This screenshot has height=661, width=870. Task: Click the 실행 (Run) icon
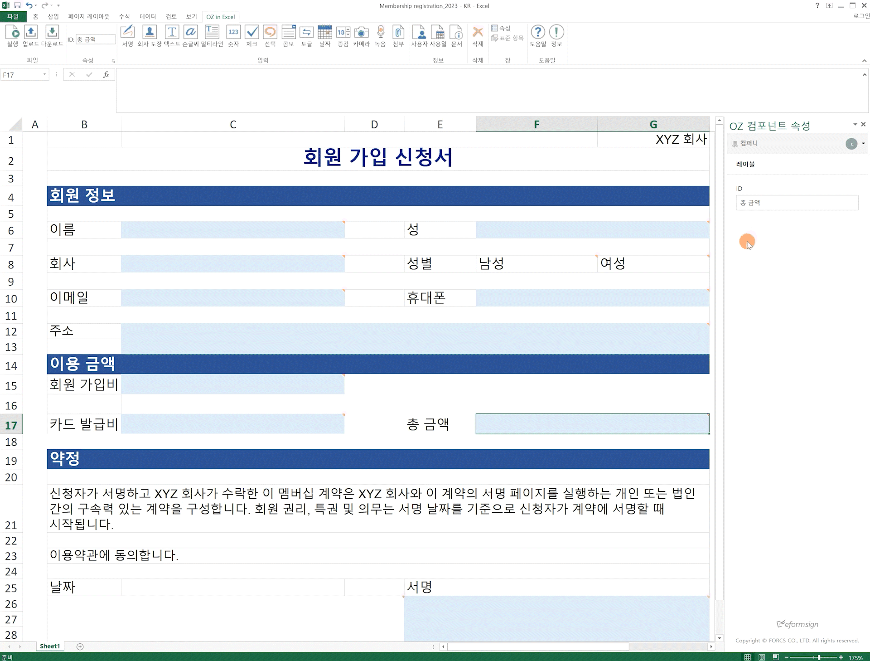[13, 36]
